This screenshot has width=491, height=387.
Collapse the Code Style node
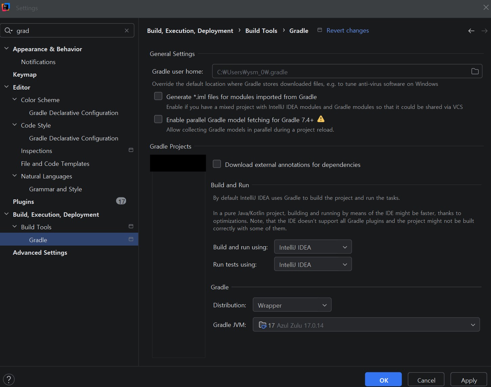[x=15, y=125]
